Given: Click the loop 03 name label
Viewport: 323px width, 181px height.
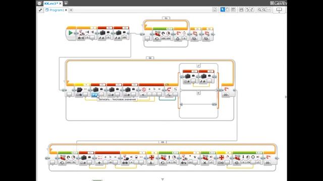Looking at the screenshot, I should pyautogui.click(x=163, y=142).
